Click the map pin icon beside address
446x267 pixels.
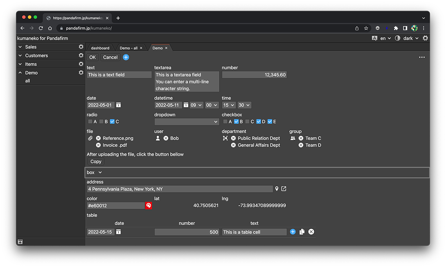[277, 189]
